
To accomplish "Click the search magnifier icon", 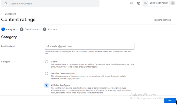I will [x=6, y=3].
